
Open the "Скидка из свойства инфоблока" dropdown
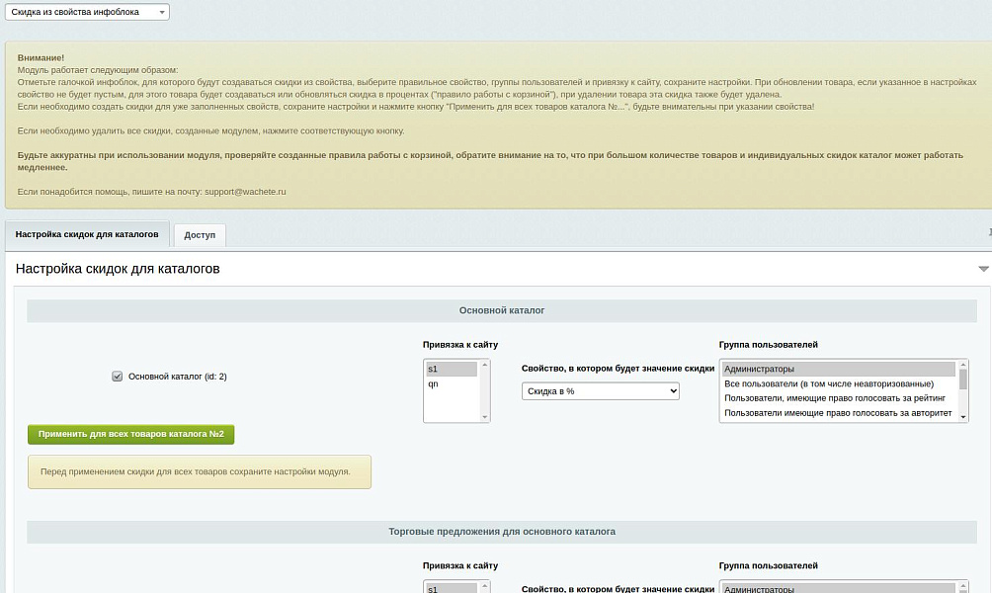pos(89,12)
